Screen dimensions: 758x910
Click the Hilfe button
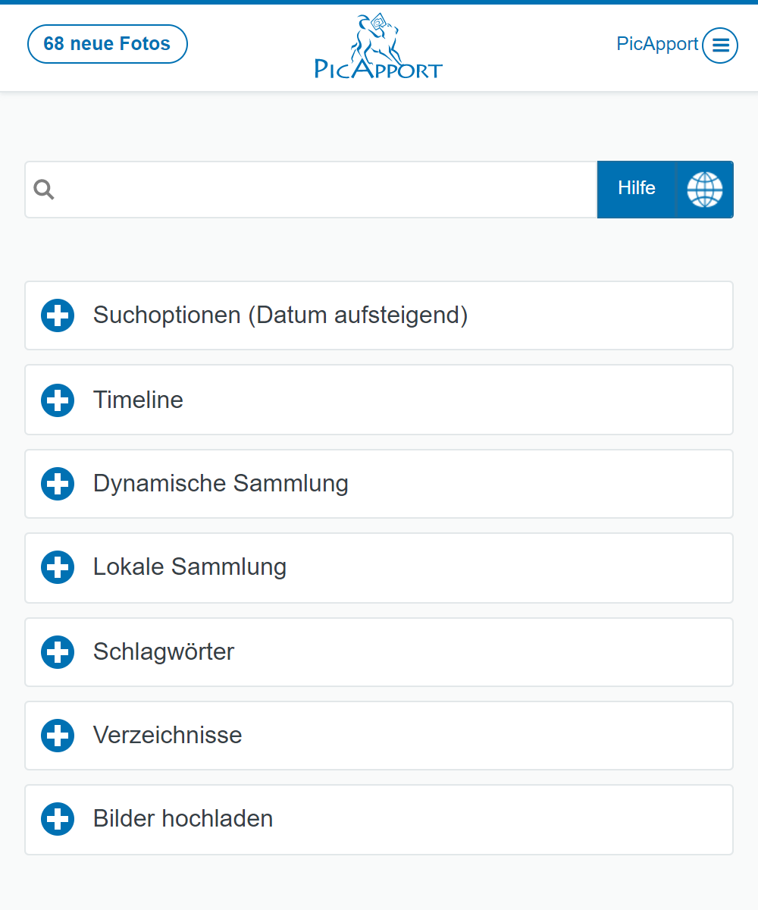pyautogui.click(x=636, y=190)
